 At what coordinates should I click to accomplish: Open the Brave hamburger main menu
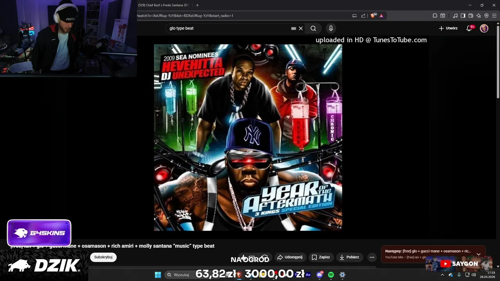(495, 16)
